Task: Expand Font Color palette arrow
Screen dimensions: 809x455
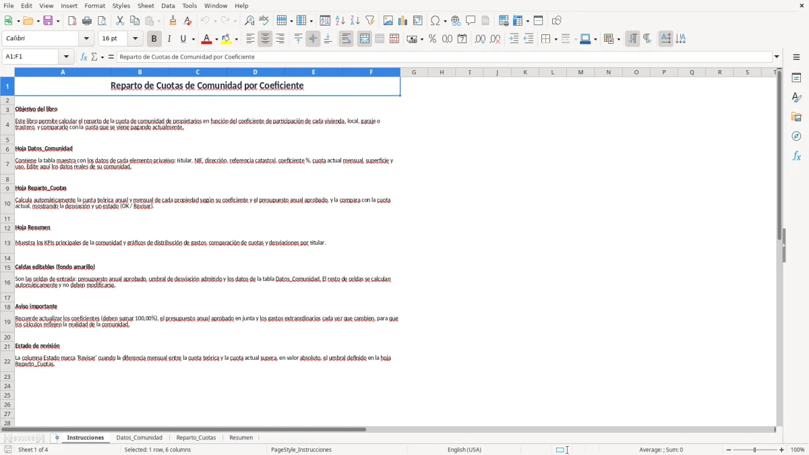Action: click(x=216, y=39)
